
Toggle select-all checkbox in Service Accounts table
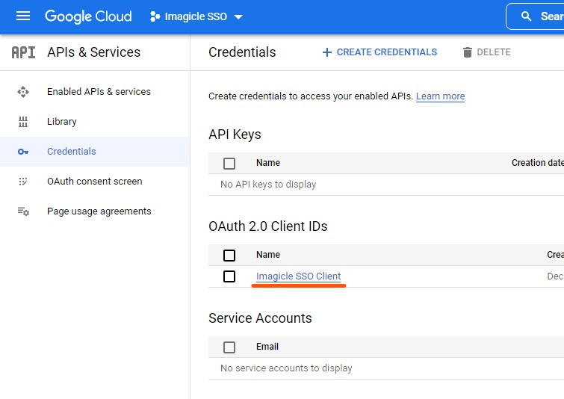pos(229,347)
